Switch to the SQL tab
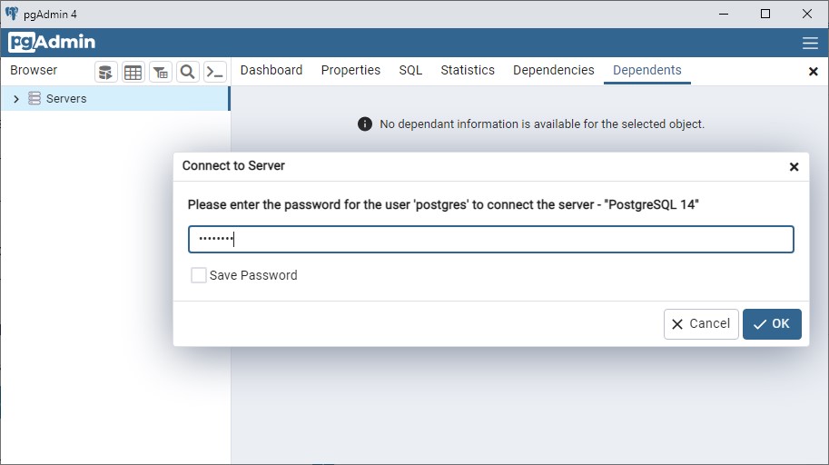 [410, 70]
